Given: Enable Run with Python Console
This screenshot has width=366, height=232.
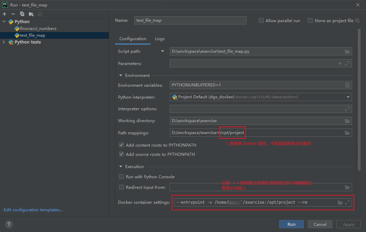Looking at the screenshot, I should pos(121,177).
